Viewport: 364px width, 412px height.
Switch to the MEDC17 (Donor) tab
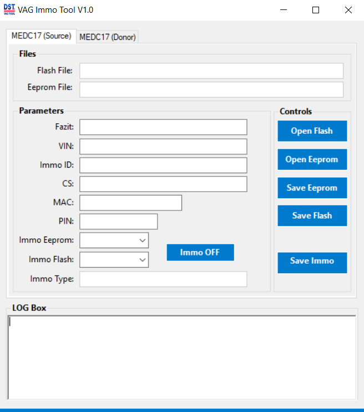pos(108,37)
